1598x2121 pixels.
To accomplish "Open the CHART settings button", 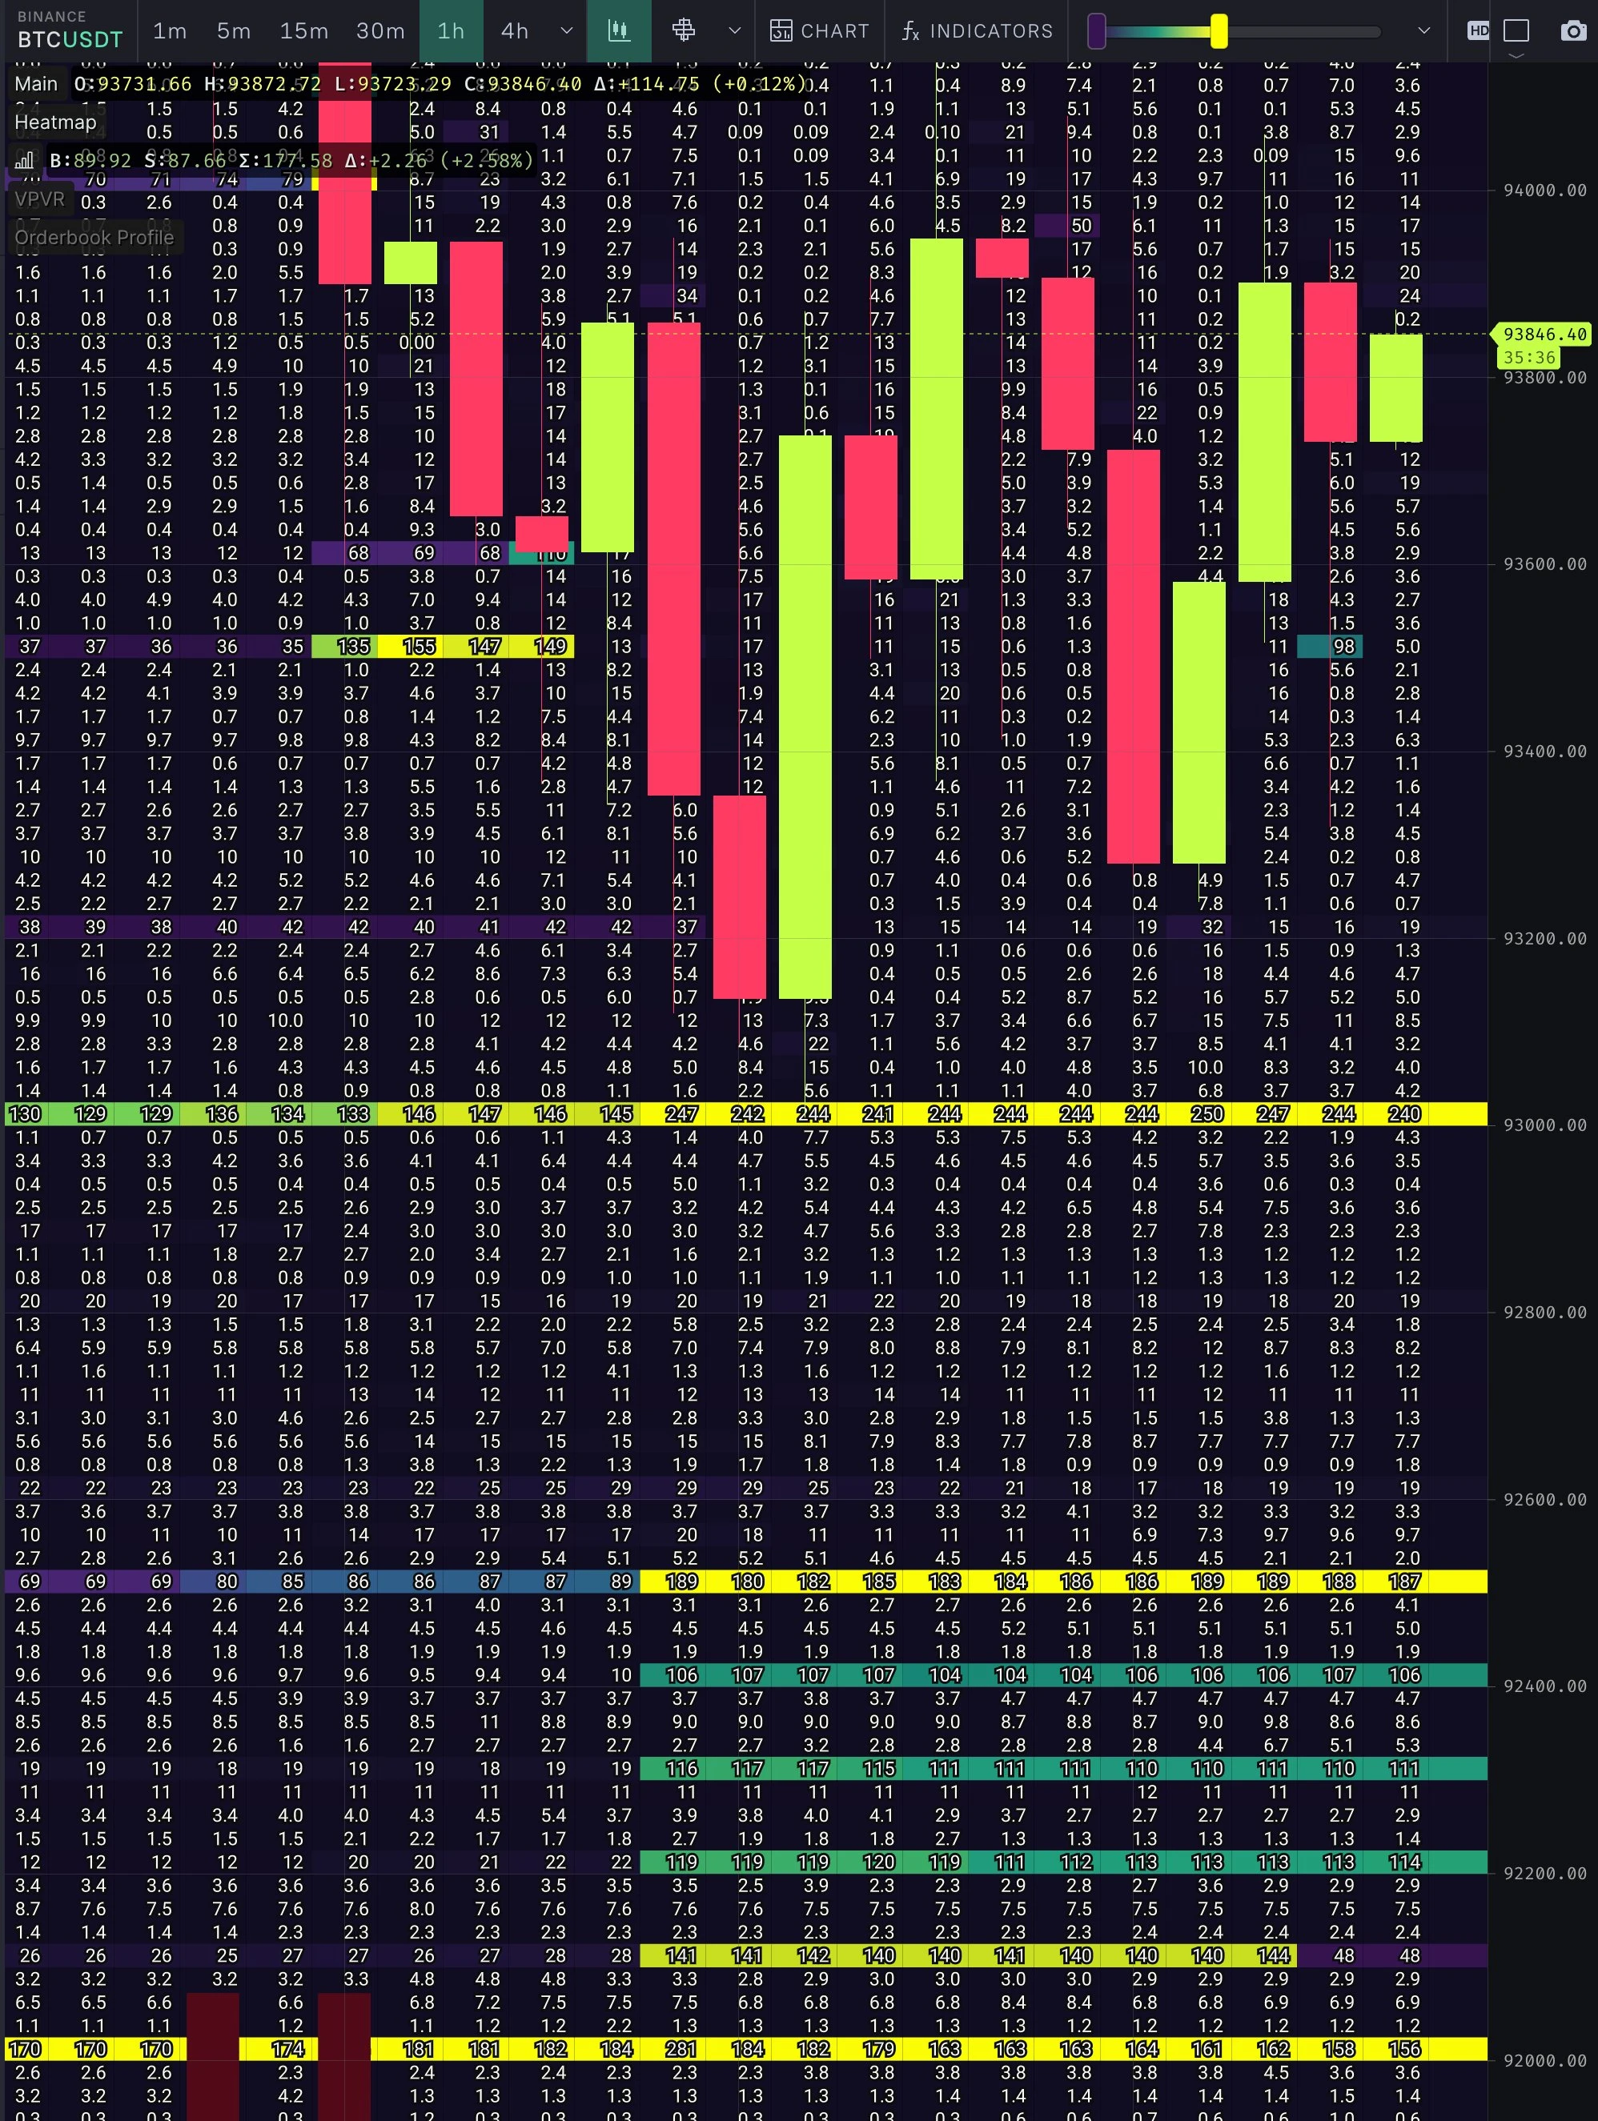I will pos(820,30).
